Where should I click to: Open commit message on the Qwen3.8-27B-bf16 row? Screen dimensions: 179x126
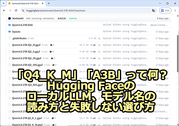[125, 25]
